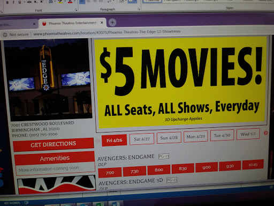Click the 'AVENGERS: ENDGAME' title
274x206 pixels.
click(x=126, y=158)
